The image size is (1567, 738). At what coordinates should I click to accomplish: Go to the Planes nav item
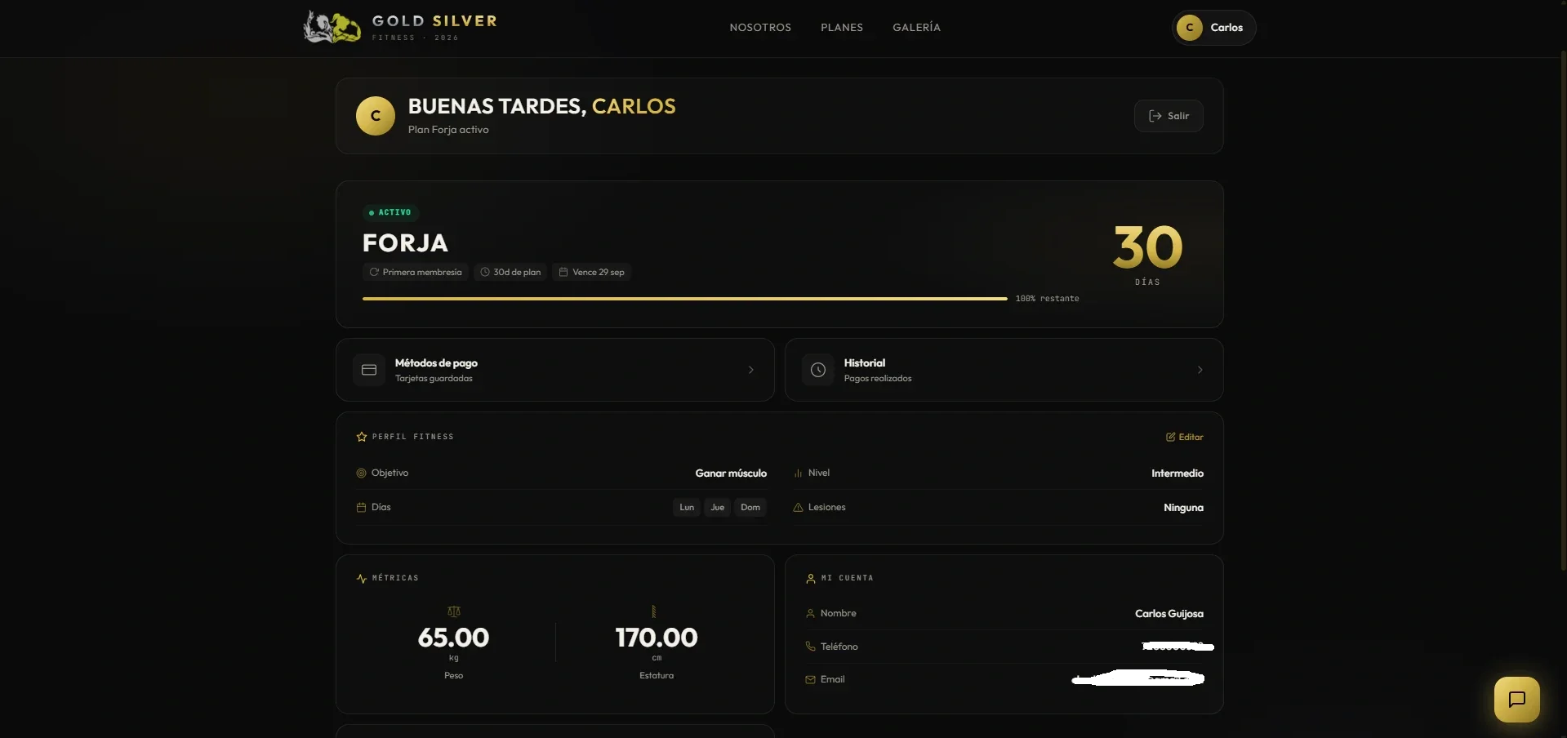tap(842, 28)
